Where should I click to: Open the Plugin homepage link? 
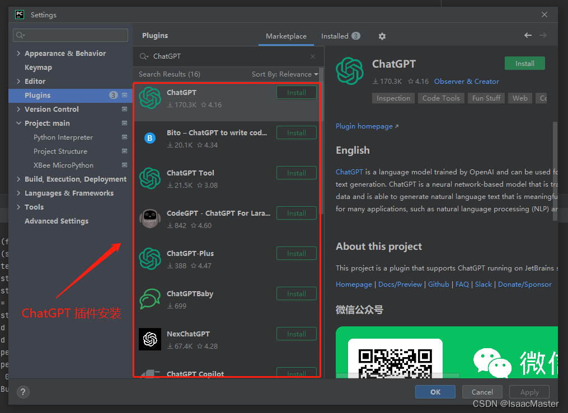tap(367, 126)
